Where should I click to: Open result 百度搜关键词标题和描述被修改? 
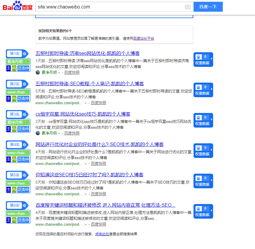click(x=105, y=205)
